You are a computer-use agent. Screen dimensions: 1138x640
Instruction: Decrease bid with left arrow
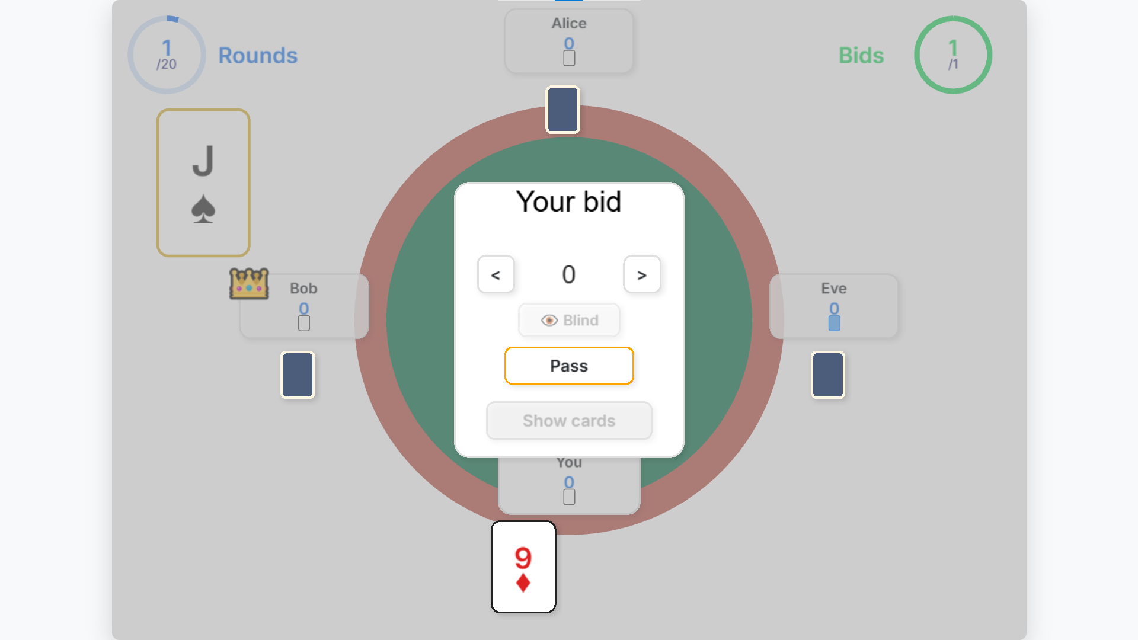(496, 274)
